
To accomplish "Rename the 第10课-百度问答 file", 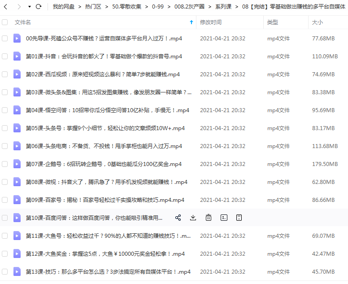I will tap(224, 218).
